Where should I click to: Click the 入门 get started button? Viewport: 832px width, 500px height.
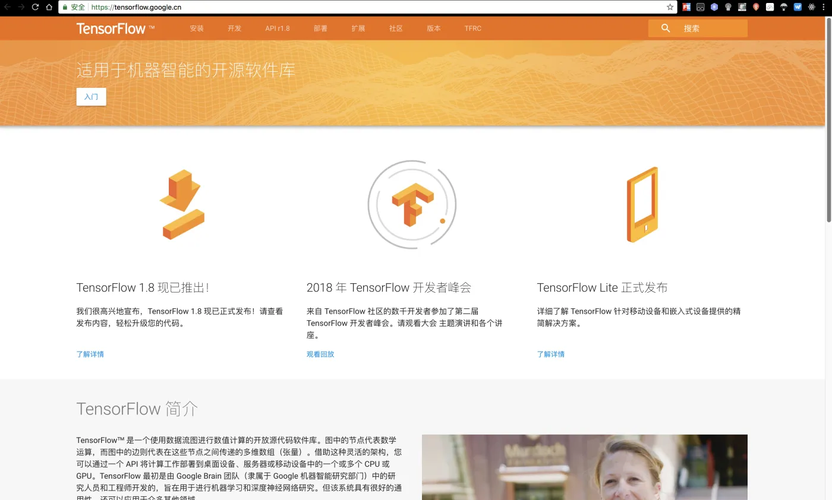91,97
